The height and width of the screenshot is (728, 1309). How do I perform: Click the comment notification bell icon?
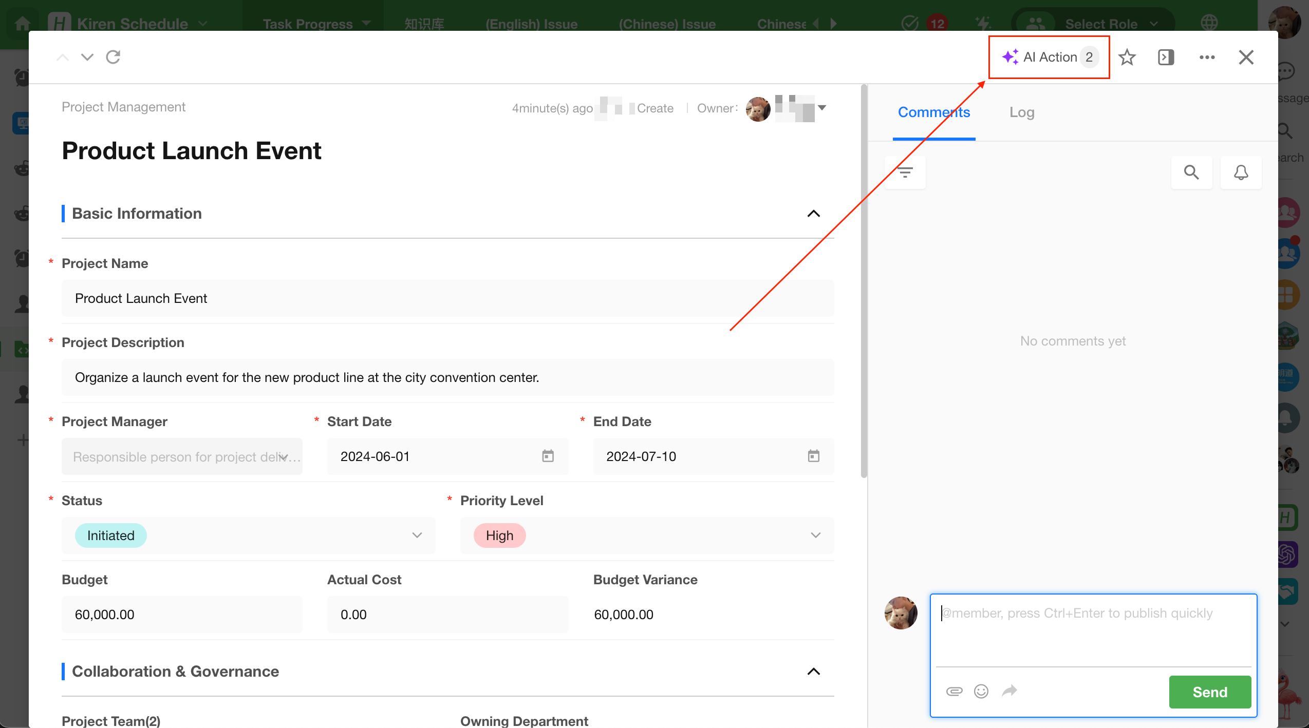pos(1241,172)
